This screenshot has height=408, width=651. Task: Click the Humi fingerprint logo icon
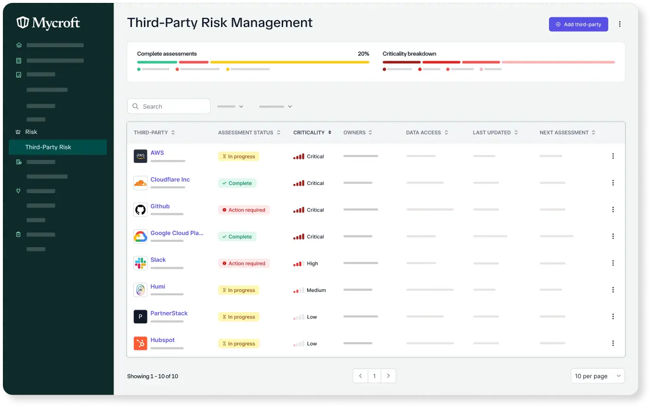[x=141, y=290]
